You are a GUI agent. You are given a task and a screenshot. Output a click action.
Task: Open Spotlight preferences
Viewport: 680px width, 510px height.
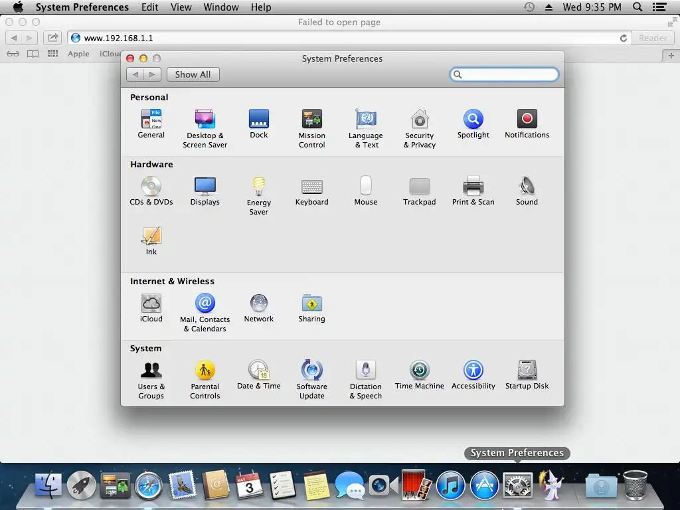coord(473,124)
